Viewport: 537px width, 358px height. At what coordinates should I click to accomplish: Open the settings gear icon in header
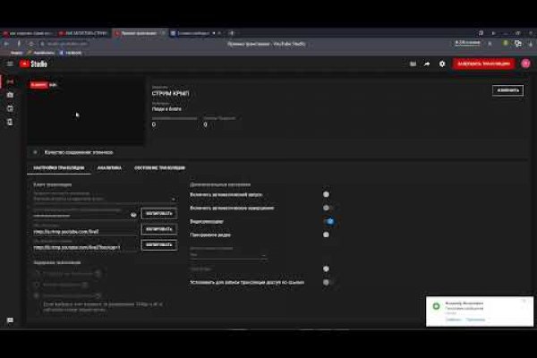pos(441,64)
